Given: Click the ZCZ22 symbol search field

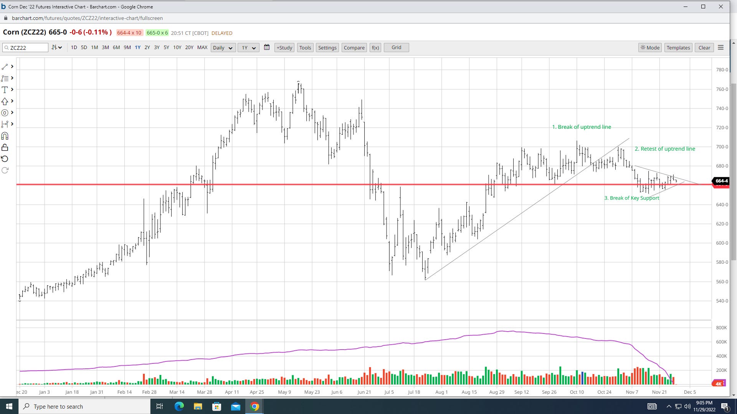Looking at the screenshot, I should click(x=27, y=48).
